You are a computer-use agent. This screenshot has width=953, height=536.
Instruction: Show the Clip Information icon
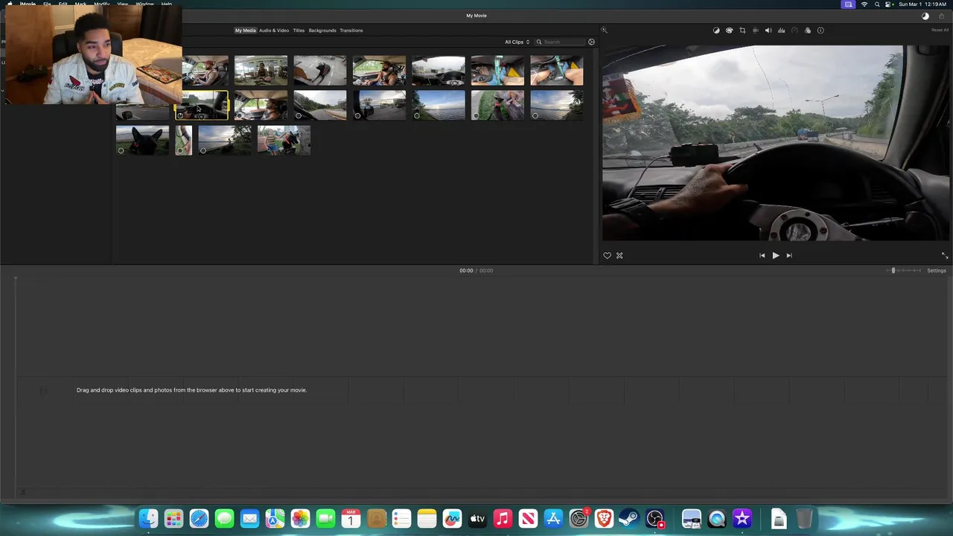pyautogui.click(x=820, y=31)
